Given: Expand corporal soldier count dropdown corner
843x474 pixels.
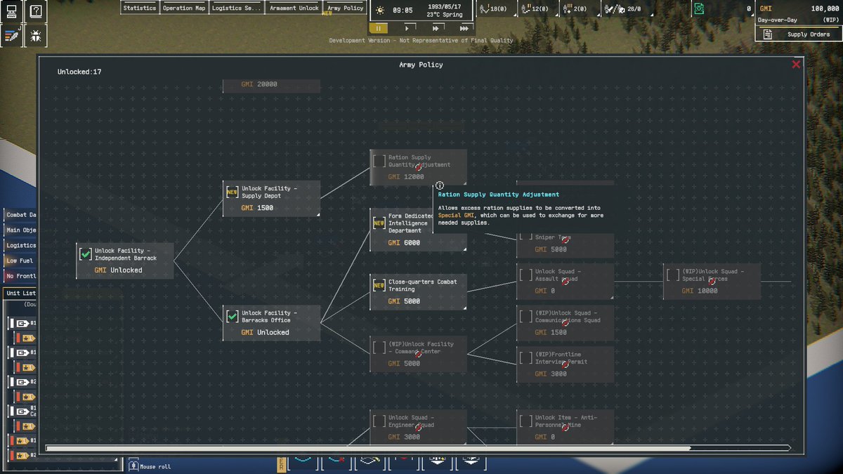Looking at the screenshot, I should pos(556,14).
